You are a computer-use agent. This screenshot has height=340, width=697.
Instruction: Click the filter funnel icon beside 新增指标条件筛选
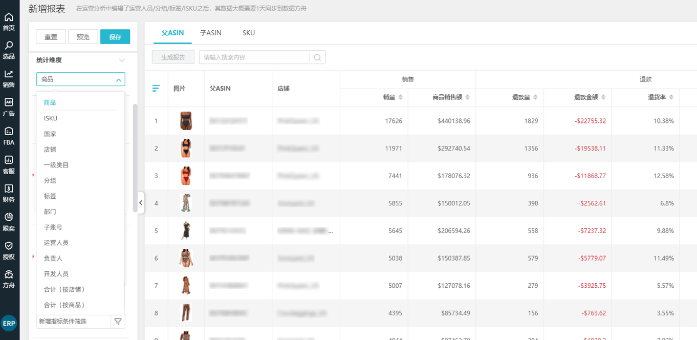[118, 322]
